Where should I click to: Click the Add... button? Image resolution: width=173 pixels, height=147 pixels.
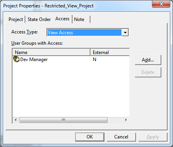click(x=148, y=60)
